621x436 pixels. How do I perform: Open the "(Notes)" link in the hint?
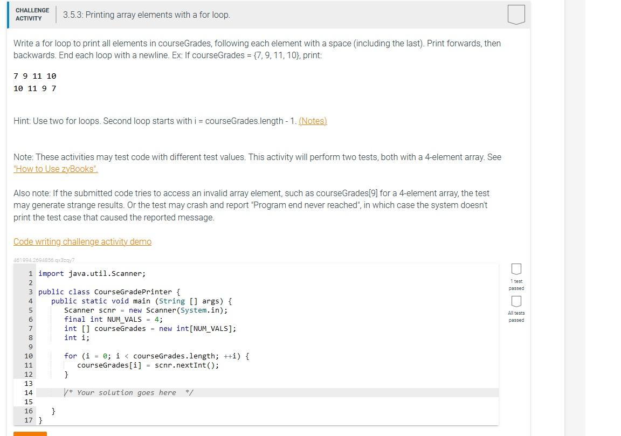(x=313, y=121)
